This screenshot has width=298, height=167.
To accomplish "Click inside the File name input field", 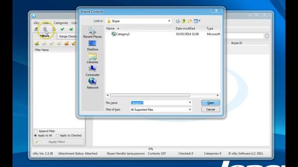I will click(x=159, y=103).
